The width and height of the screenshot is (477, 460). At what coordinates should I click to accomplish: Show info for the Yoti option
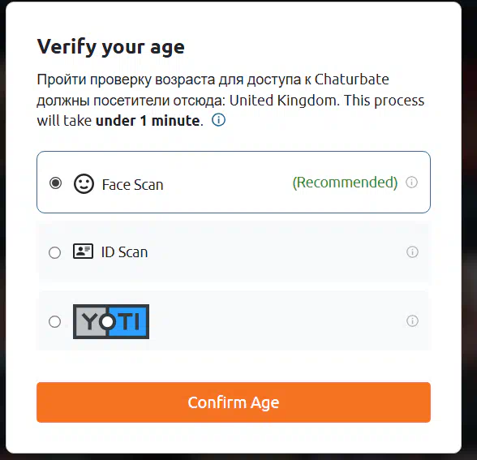[x=412, y=321]
